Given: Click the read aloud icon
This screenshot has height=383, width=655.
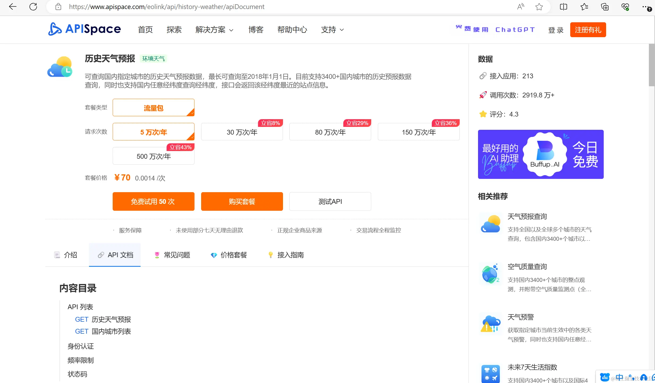Looking at the screenshot, I should [x=521, y=7].
